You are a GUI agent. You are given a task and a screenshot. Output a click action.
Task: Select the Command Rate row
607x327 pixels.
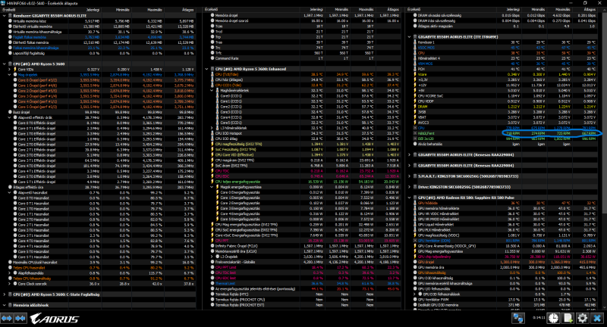[x=305, y=58]
